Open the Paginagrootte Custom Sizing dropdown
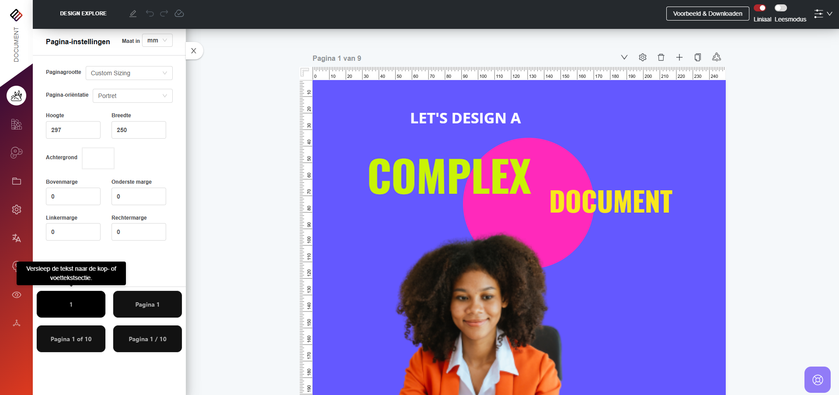This screenshot has height=395, width=839. [x=129, y=73]
